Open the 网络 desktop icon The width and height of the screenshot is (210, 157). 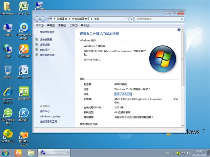tap(8, 51)
